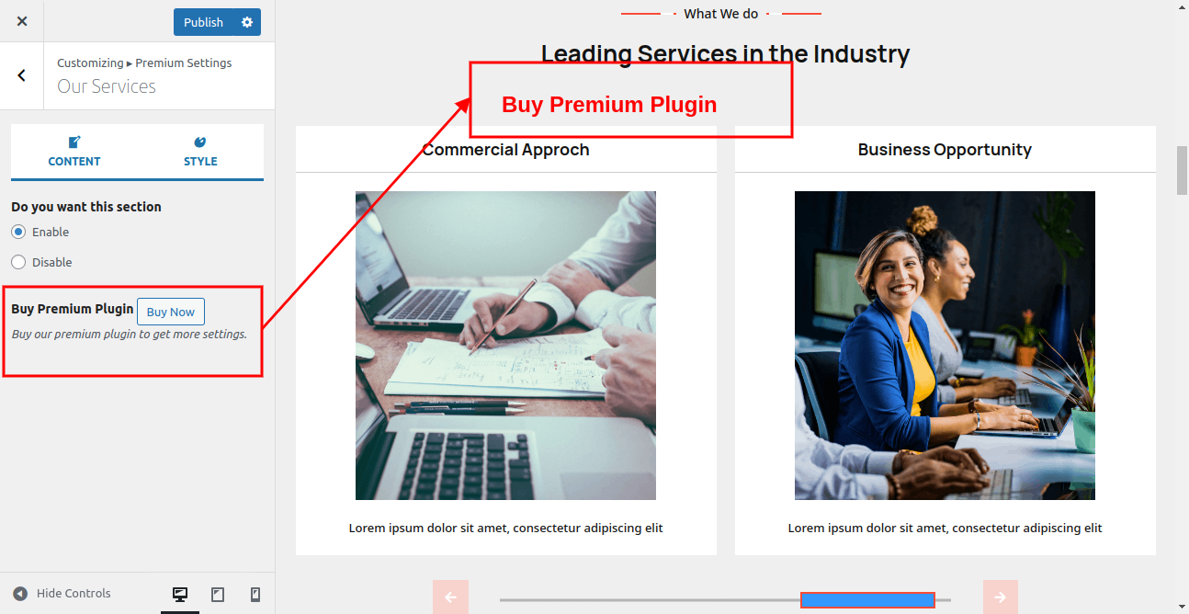Switch to desktop preview device icon

click(x=180, y=595)
